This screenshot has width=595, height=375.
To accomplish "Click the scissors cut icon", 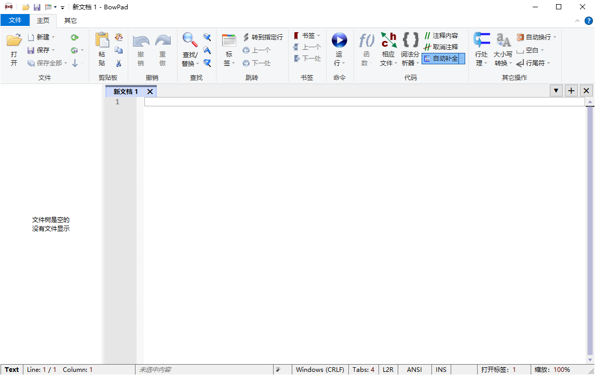I will click(119, 63).
